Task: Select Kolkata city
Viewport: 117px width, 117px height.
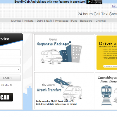Action: pos(29,21)
